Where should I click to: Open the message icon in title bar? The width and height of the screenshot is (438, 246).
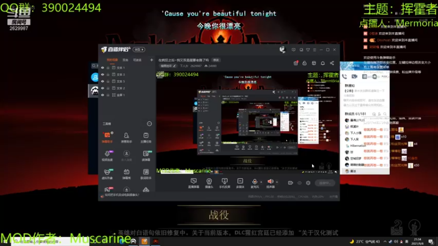tap(293, 50)
